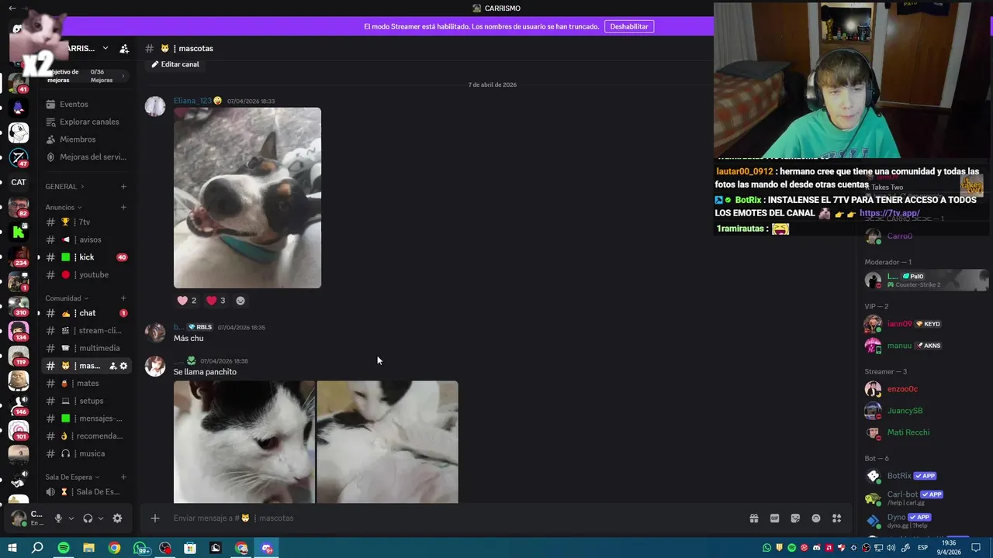This screenshot has width=993, height=558.
Task: Open headphone output options arrow
Action: [x=101, y=518]
